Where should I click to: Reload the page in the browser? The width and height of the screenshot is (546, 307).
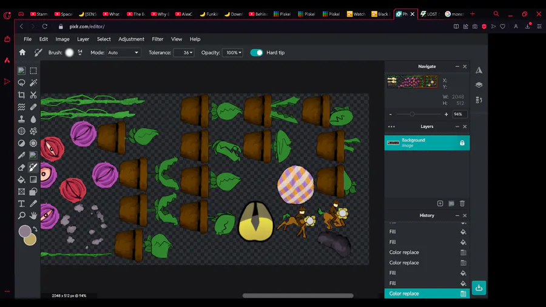(44, 27)
